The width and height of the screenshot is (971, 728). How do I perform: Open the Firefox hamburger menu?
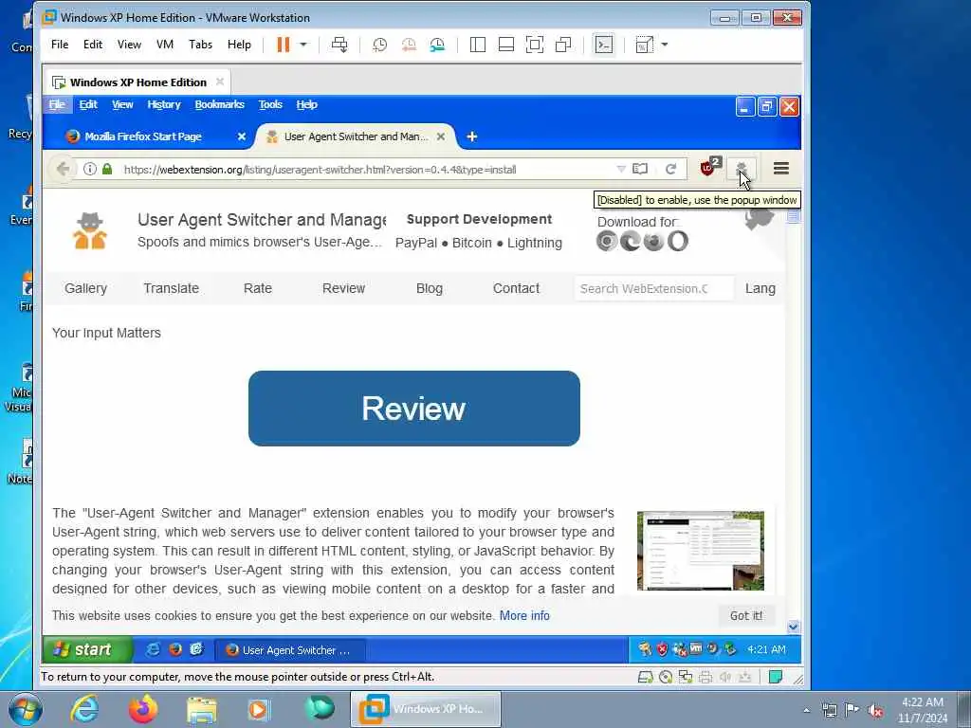781,169
